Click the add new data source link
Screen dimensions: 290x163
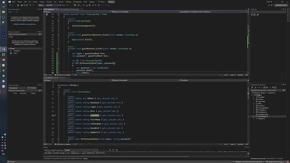25,24
